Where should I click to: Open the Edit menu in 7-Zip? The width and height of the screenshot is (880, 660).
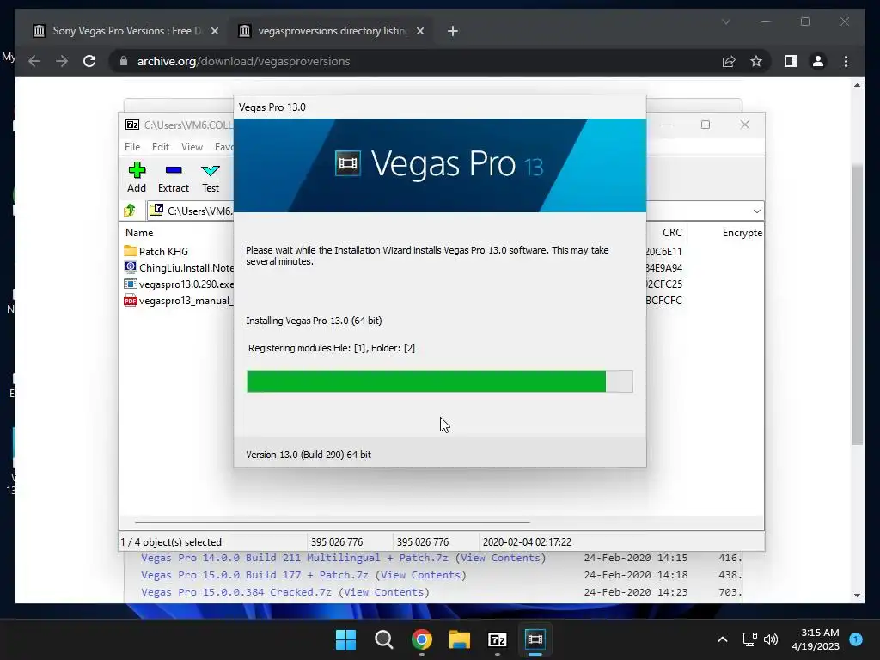pyautogui.click(x=161, y=146)
